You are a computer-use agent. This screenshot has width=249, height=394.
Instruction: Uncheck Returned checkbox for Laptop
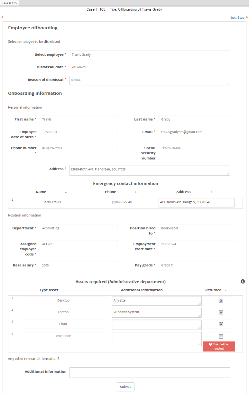point(221,312)
